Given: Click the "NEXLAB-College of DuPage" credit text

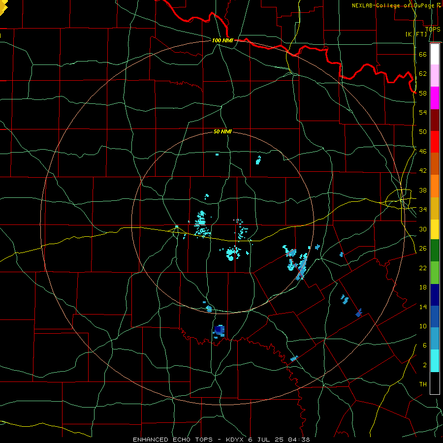Looking at the screenshot, I should [x=393, y=5].
